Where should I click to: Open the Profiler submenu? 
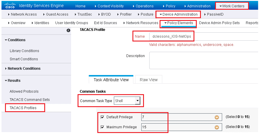124,14
